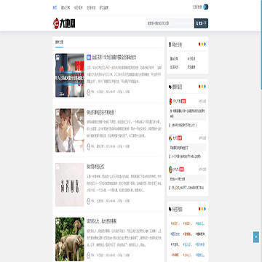
Task: Click the red site logo in header
Action: click(64, 23)
